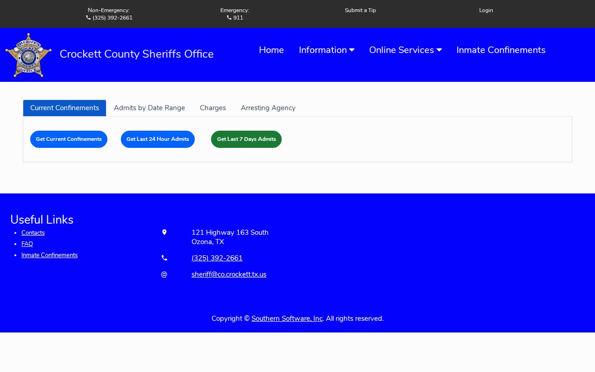Click the map pin icon in footer
595x372 pixels.
(164, 232)
